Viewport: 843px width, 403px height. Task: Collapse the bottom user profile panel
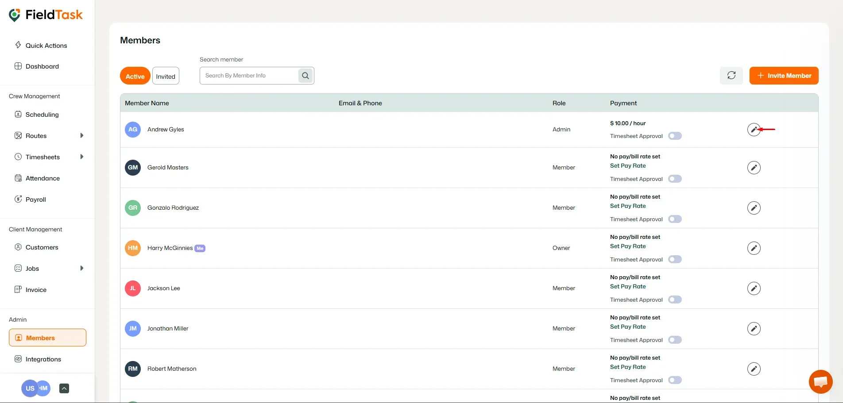[64, 388]
